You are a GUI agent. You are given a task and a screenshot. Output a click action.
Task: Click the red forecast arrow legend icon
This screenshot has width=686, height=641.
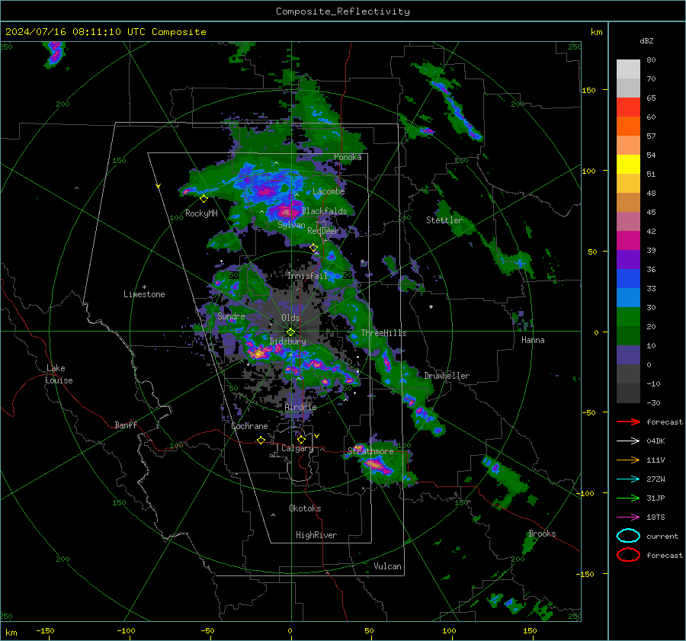(x=628, y=421)
